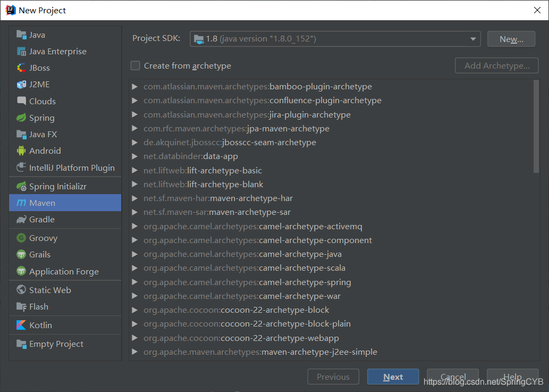The image size is (549, 392).
Task: Click the IntelliJ logo in title bar
Action: point(11,10)
